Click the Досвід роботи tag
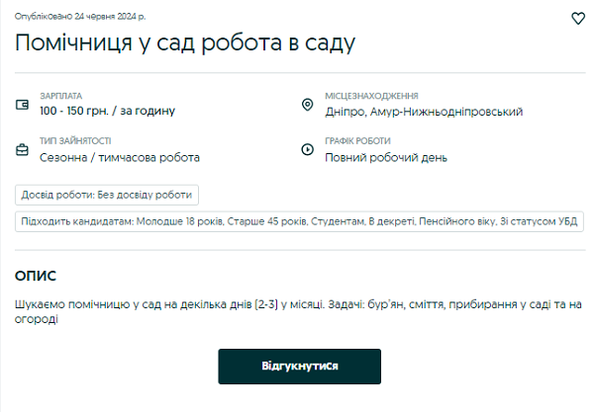594x412 pixels. [108, 195]
